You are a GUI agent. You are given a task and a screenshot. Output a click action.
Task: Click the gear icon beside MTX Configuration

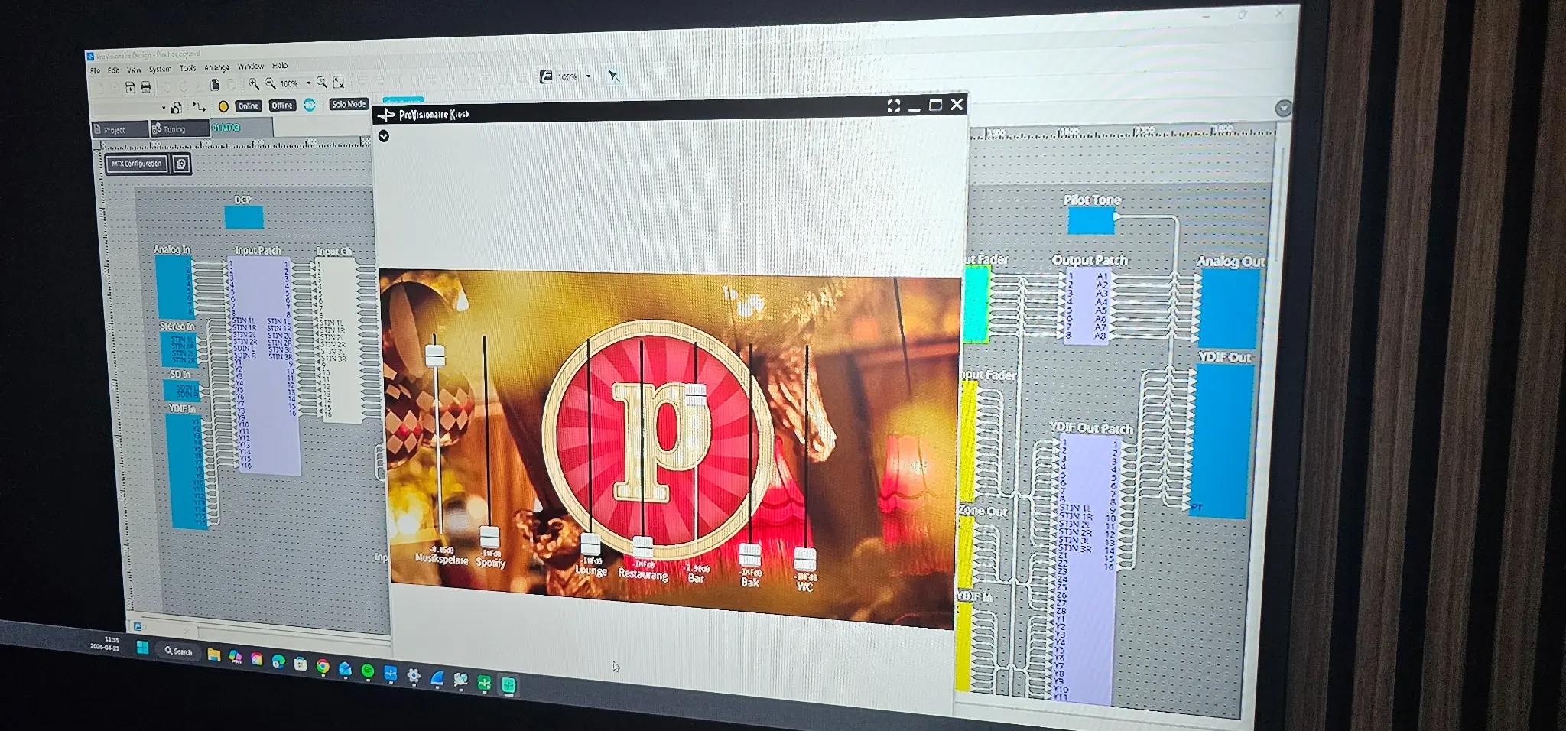point(181,164)
